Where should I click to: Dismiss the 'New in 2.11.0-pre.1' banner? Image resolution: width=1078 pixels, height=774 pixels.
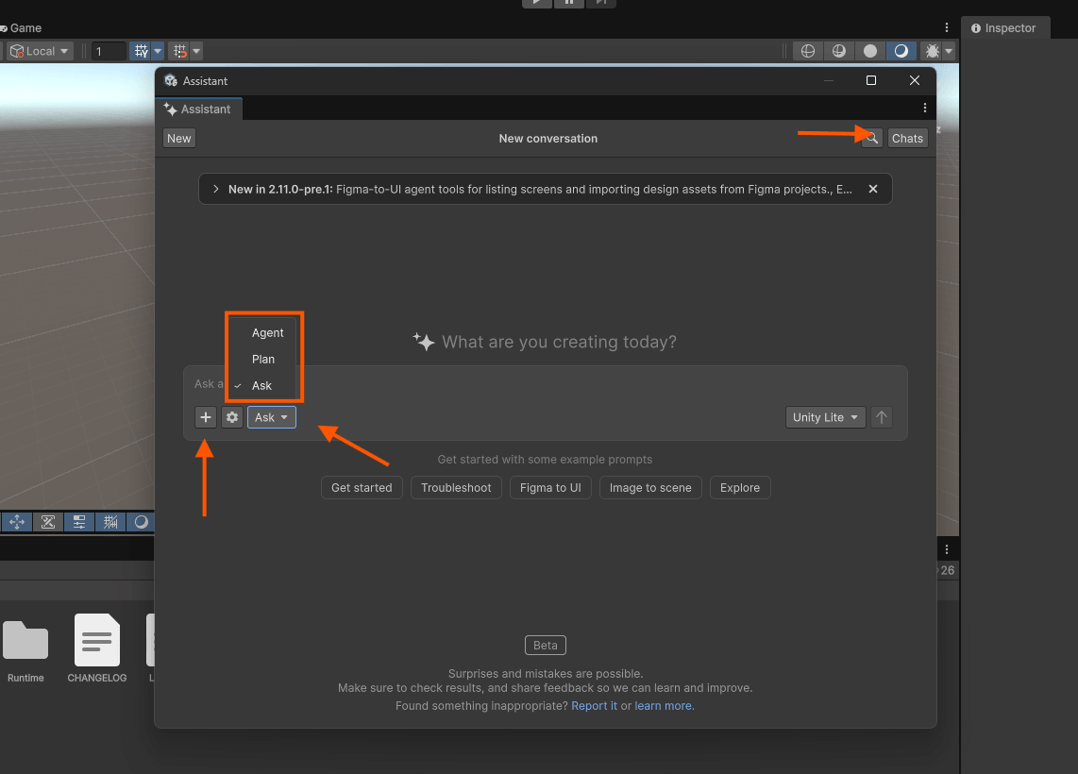point(873,189)
